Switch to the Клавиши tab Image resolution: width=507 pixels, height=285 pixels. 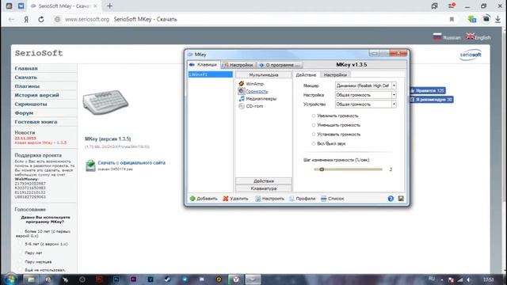click(204, 65)
